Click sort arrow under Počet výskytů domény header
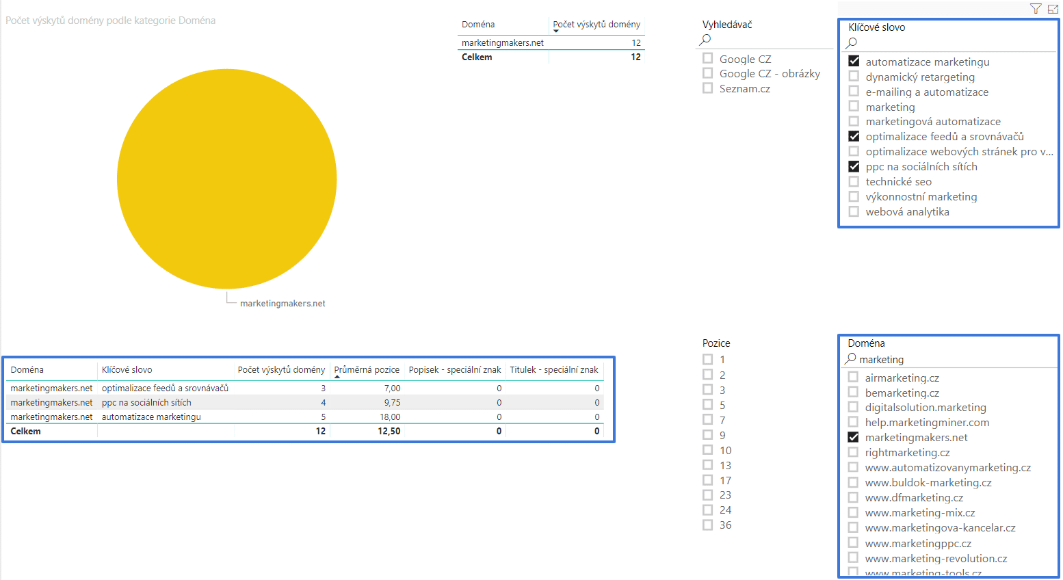The image size is (1063, 580). point(556,31)
